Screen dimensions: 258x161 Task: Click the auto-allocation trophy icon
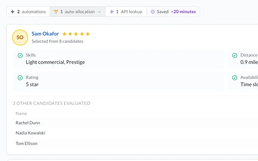[56, 12]
